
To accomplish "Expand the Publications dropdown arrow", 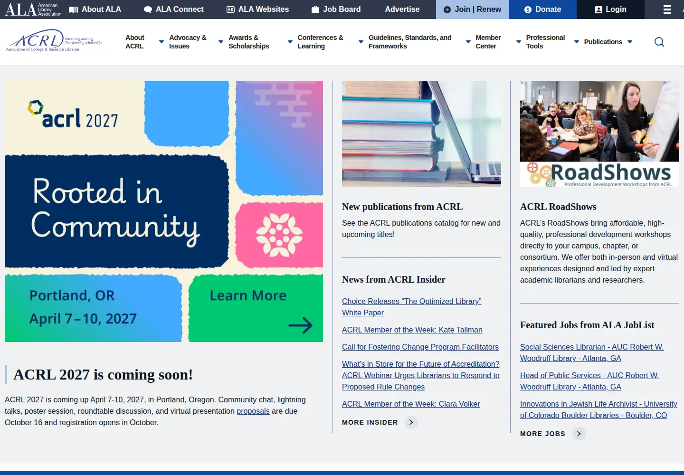I will click(630, 42).
